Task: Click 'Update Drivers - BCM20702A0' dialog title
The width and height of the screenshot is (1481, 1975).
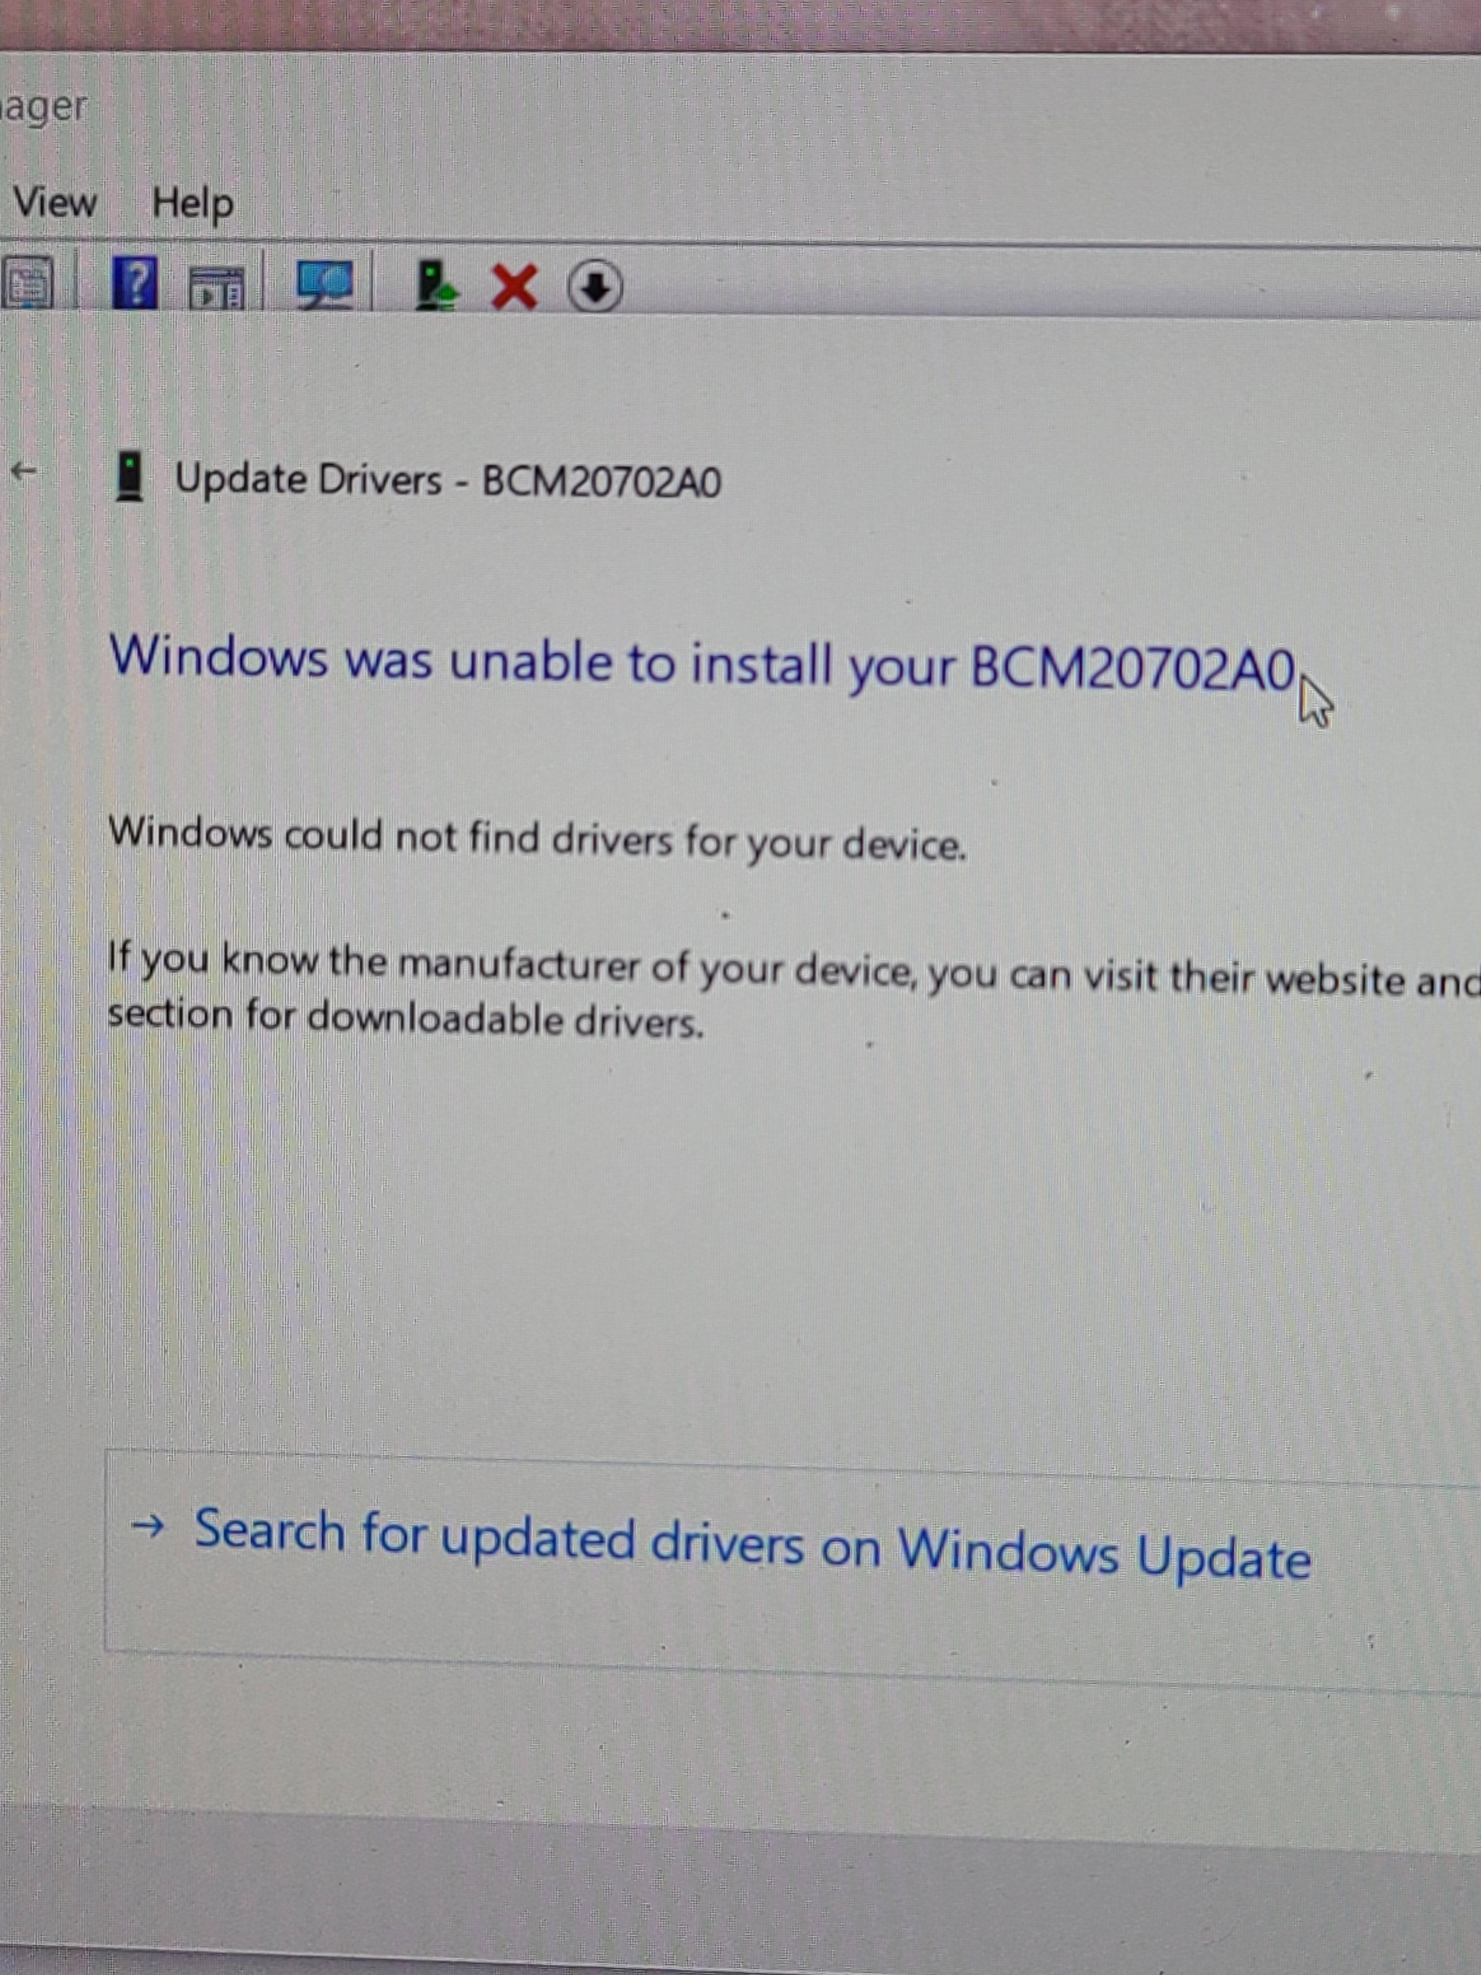Action: point(448,481)
